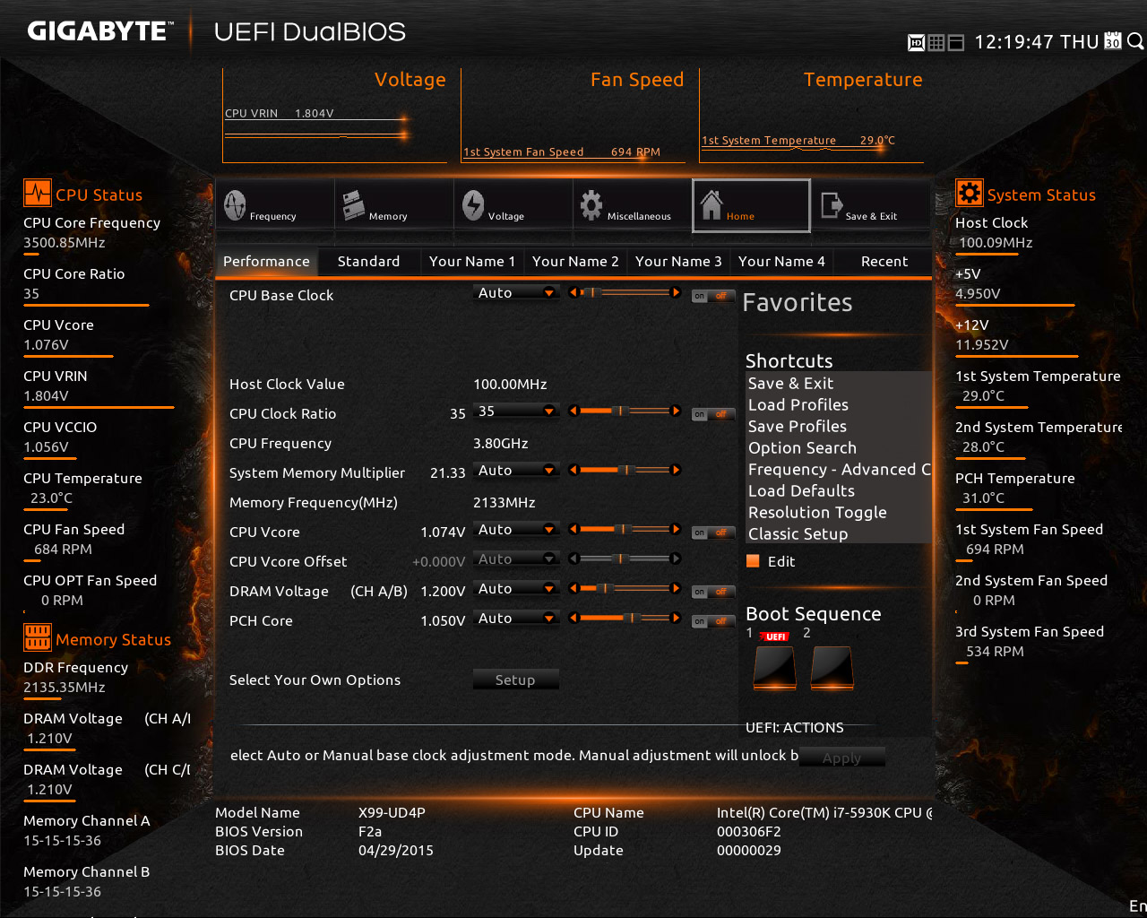Click the CPU Status pulse icon
The height and width of the screenshot is (918, 1147).
pos(38,194)
